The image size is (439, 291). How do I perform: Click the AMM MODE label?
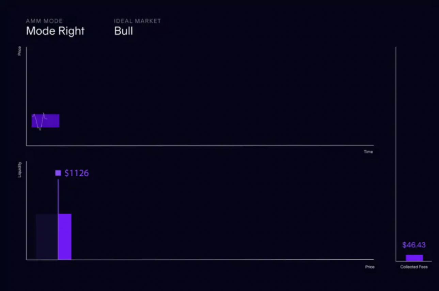(44, 21)
